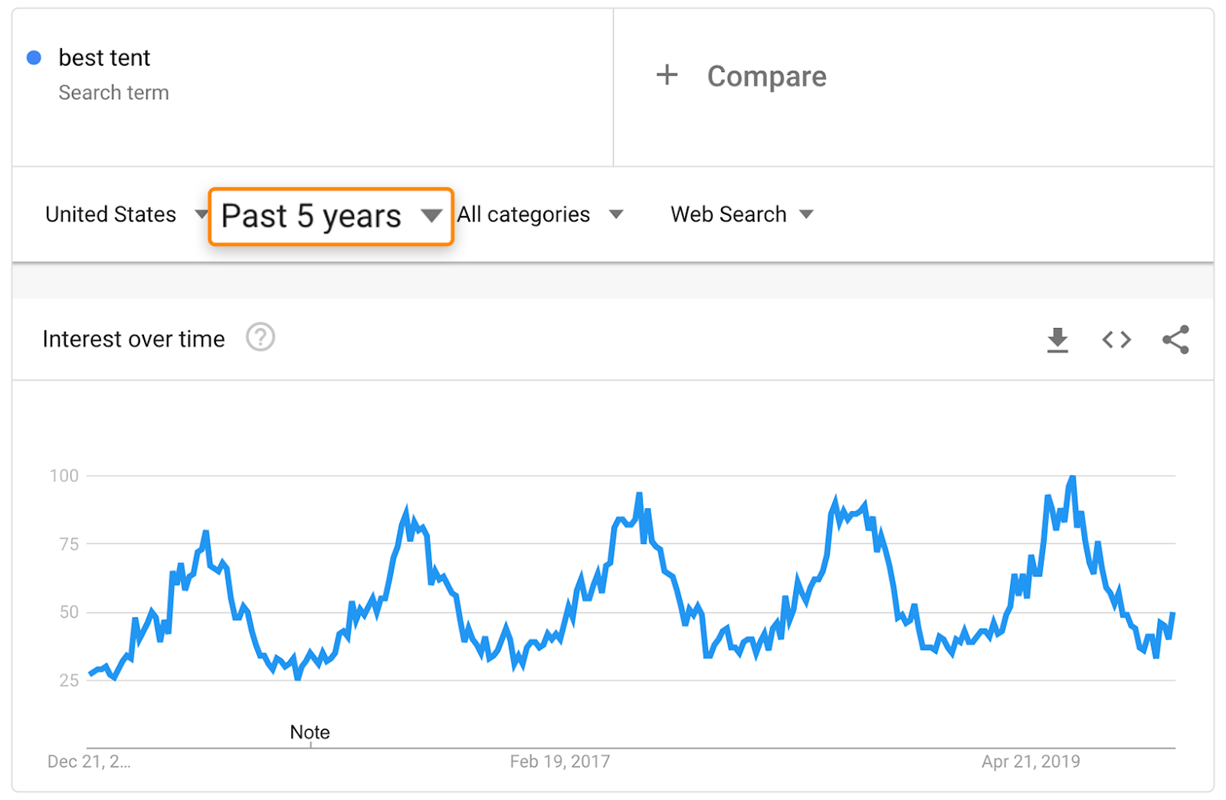The image size is (1226, 800).
Task: Open the All categories dropdown
Action: (x=539, y=215)
